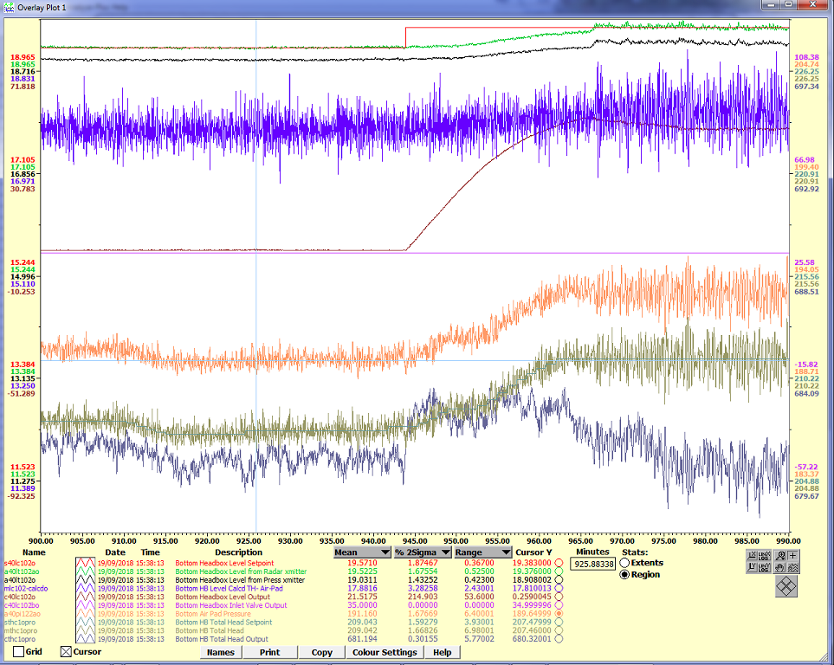Click the X-axis rescale icon
834x665 pixels.
point(752,555)
